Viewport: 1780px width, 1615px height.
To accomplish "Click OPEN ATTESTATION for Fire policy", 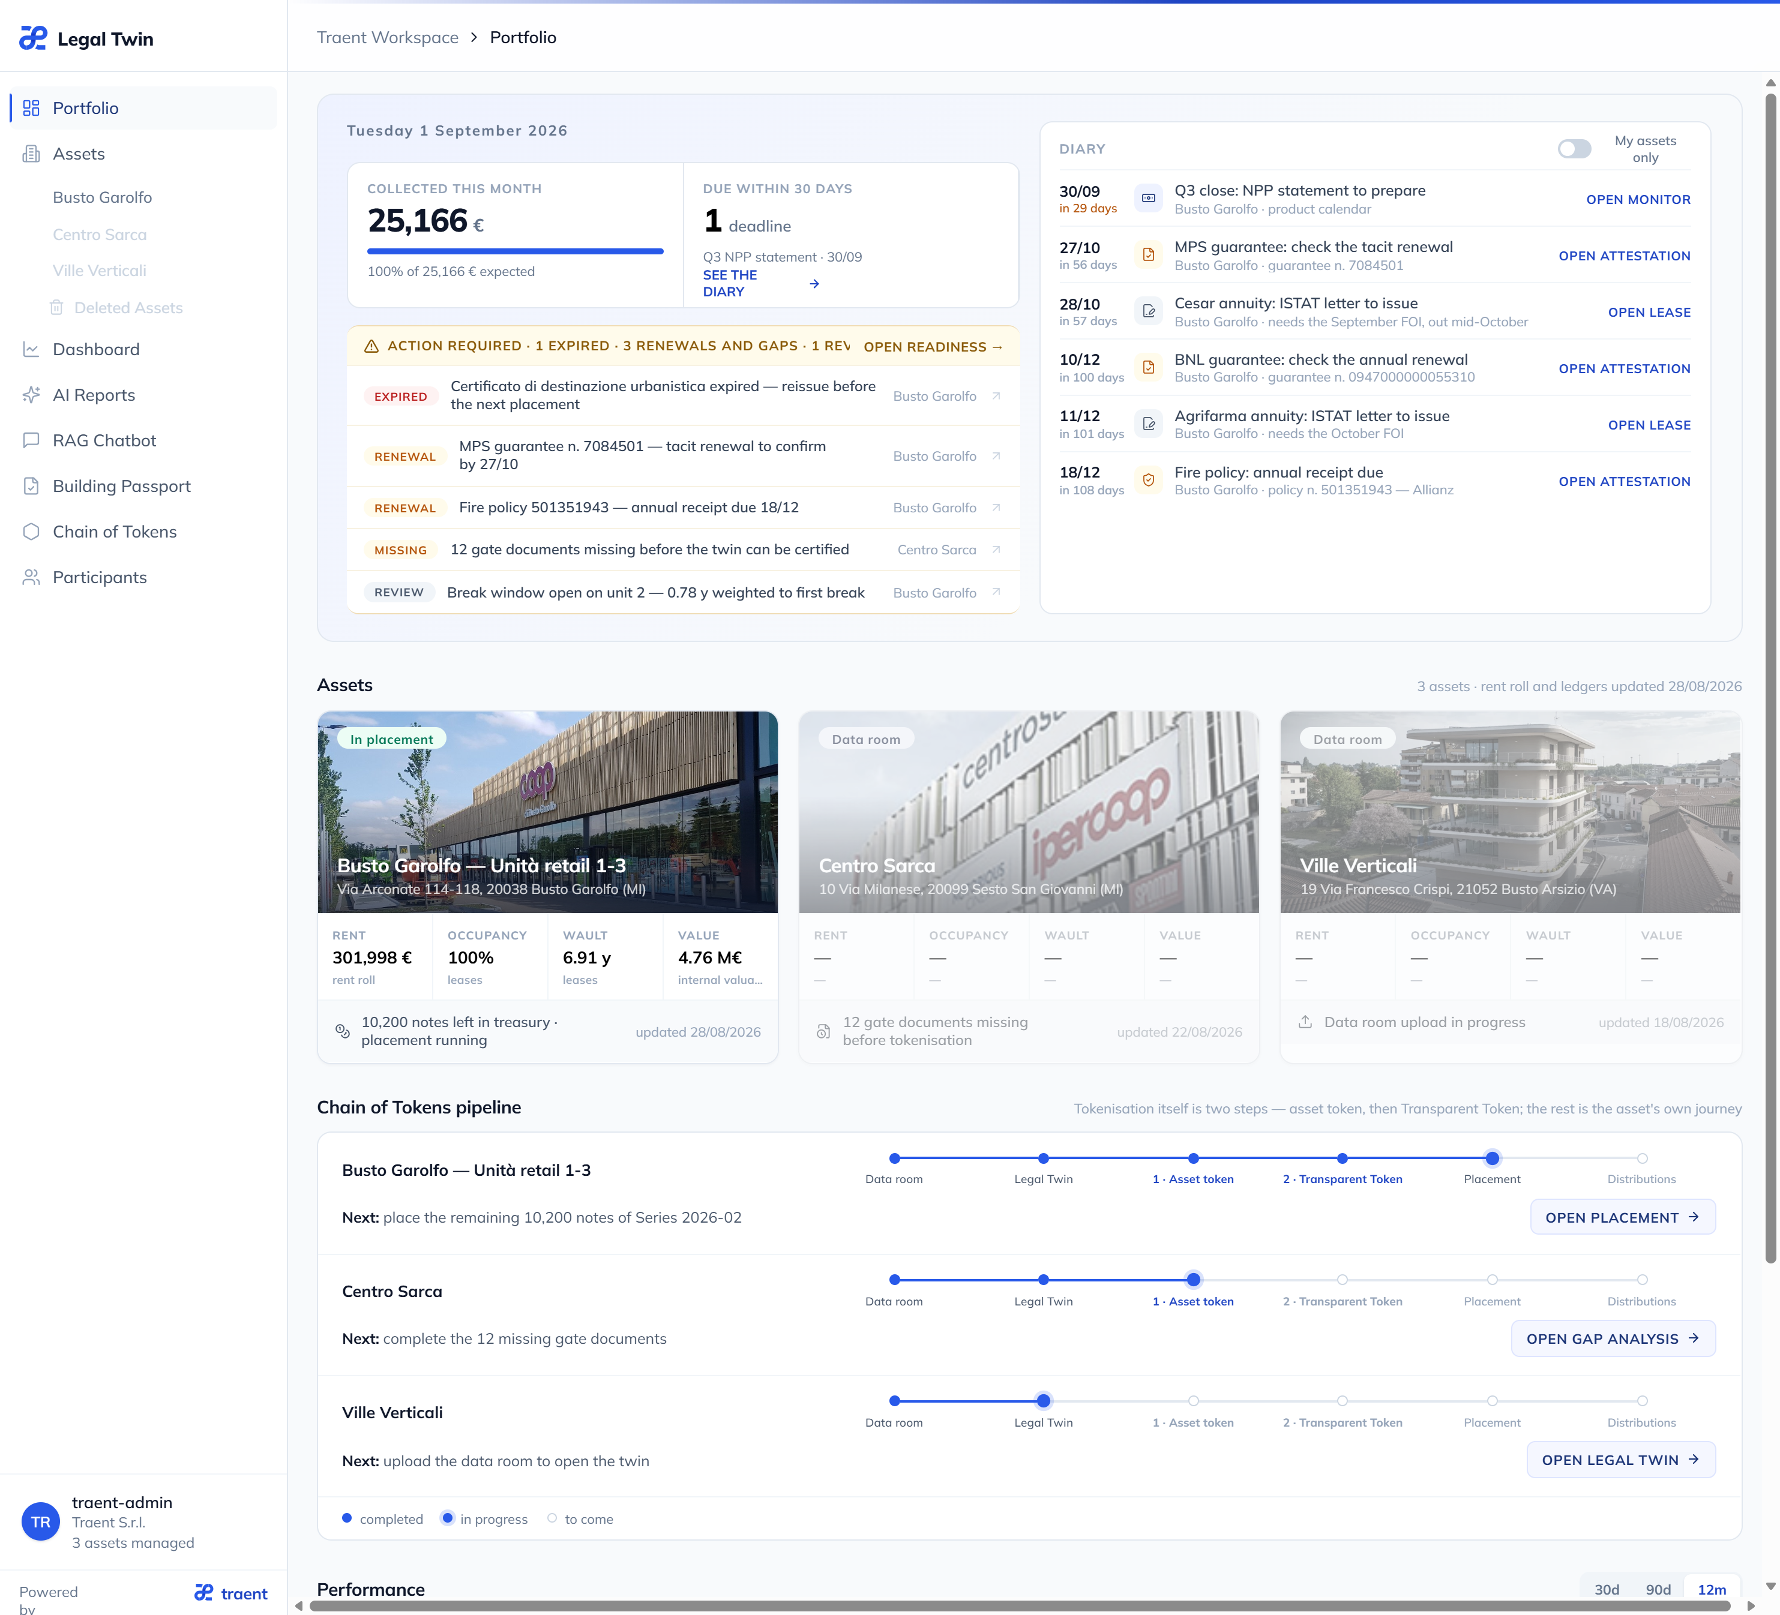I will tap(1624, 482).
